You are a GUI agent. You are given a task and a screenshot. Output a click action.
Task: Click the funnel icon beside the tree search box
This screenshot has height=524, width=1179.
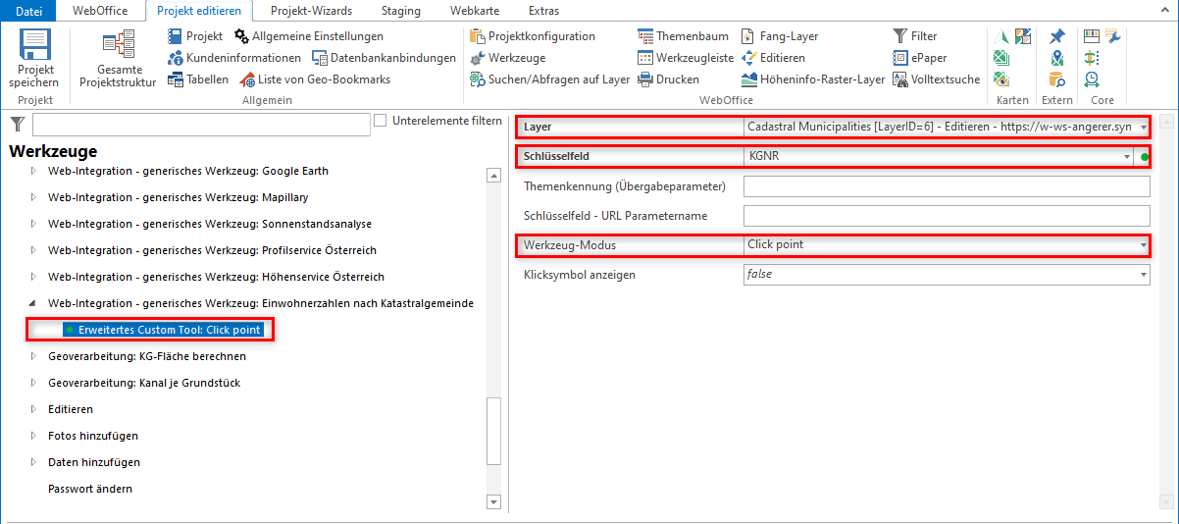point(18,124)
